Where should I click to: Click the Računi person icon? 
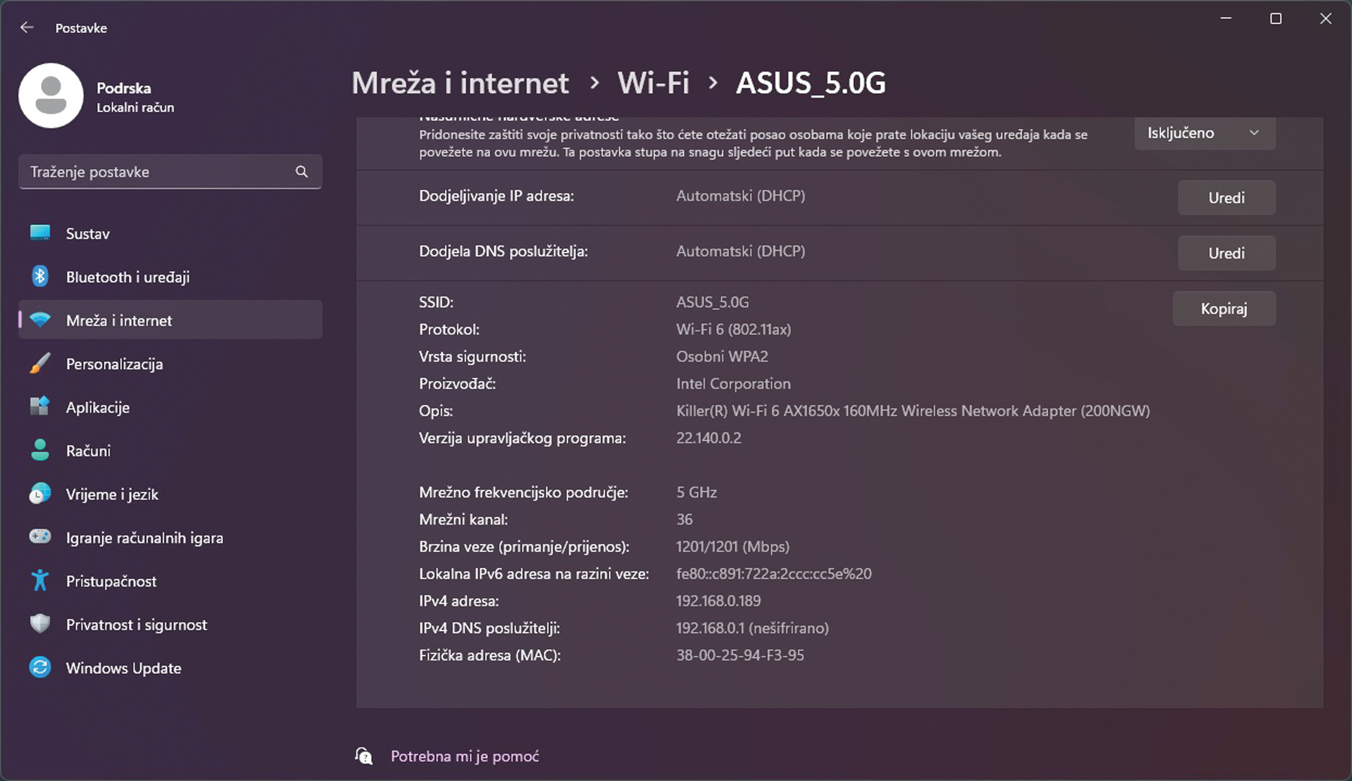coord(40,451)
